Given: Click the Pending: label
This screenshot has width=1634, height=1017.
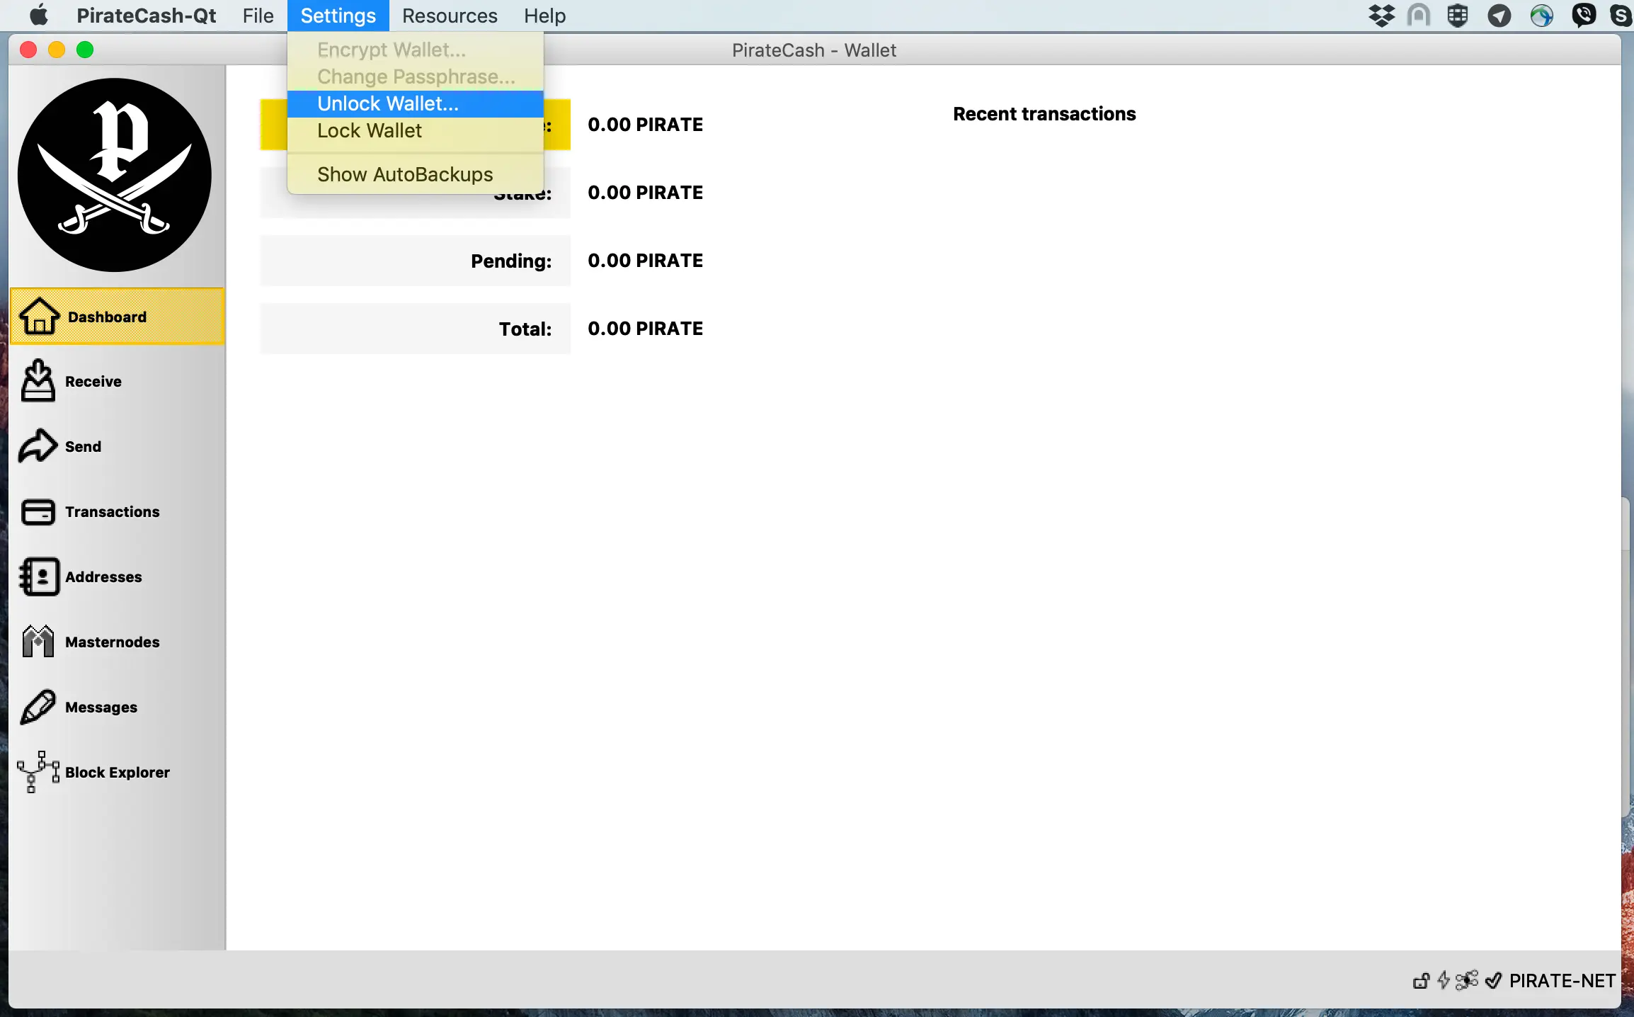Looking at the screenshot, I should (511, 261).
